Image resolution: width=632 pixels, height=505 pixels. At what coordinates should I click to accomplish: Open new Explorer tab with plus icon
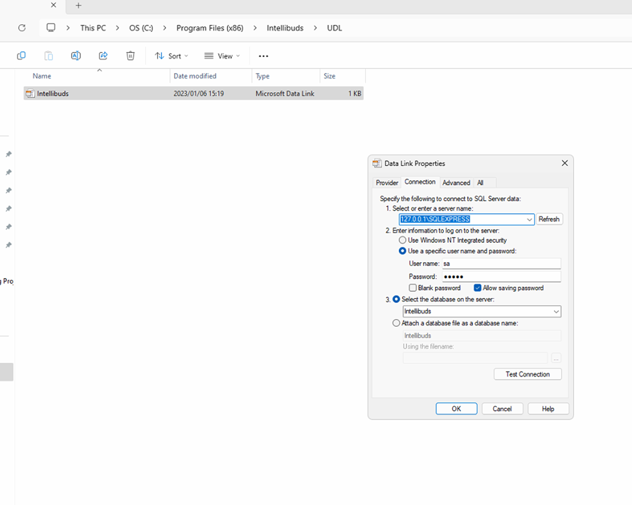(79, 6)
